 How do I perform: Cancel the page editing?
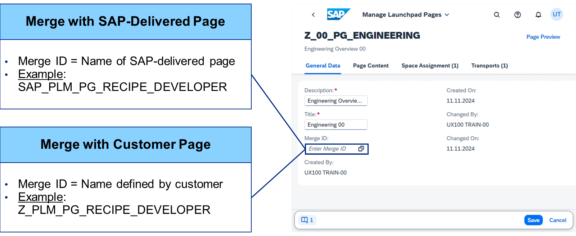(558, 220)
